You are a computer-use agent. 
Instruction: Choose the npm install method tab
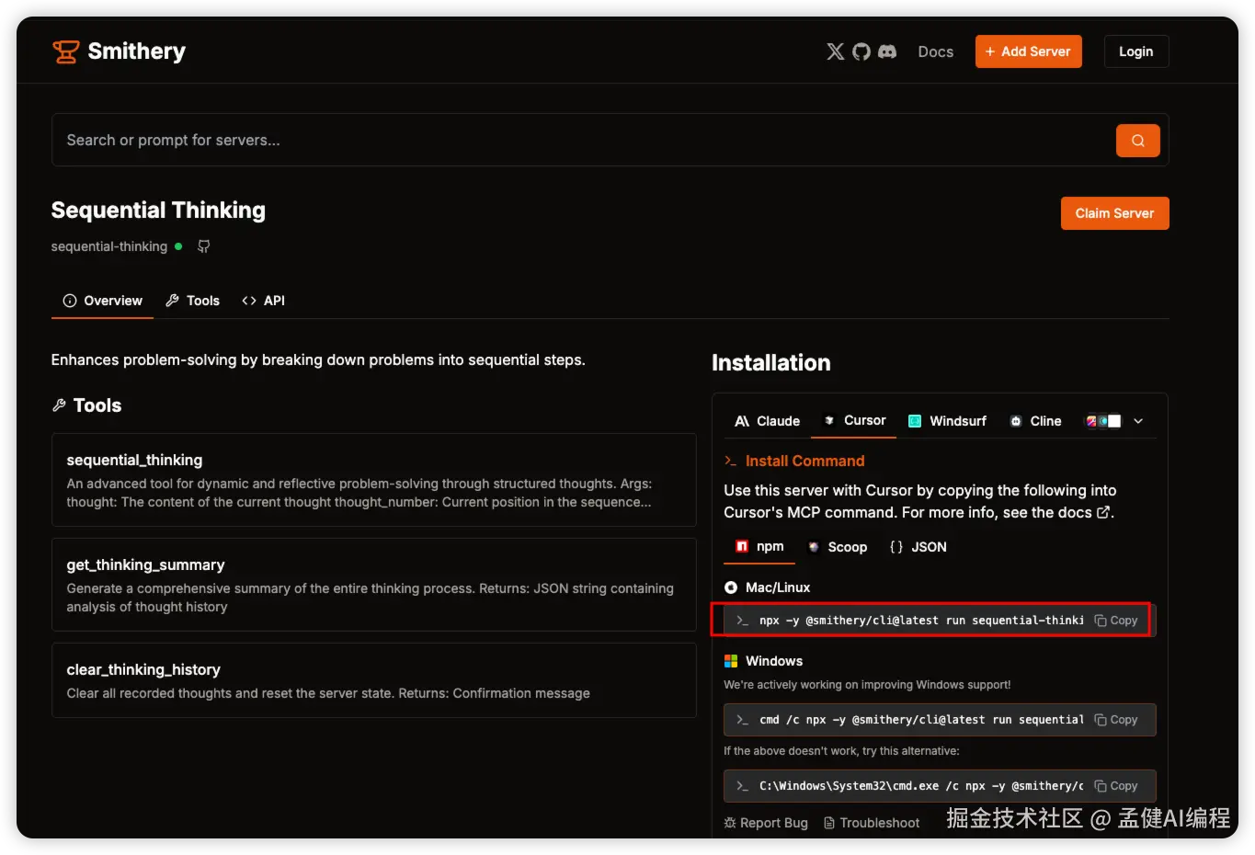pos(759,546)
